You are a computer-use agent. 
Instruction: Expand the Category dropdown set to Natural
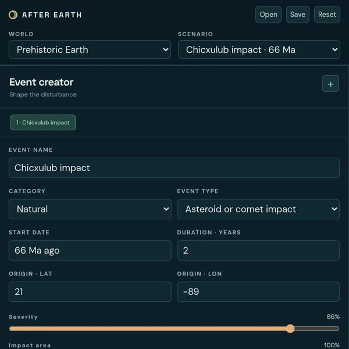(x=90, y=209)
